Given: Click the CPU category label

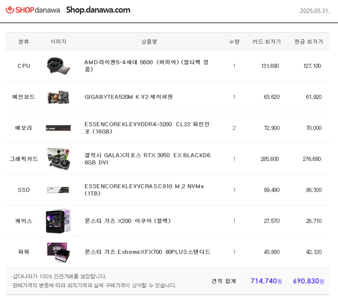Looking at the screenshot, I should pos(24,66).
